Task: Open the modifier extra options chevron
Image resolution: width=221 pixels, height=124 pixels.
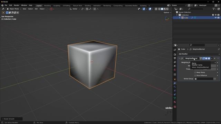Action: [x=212, y=59]
